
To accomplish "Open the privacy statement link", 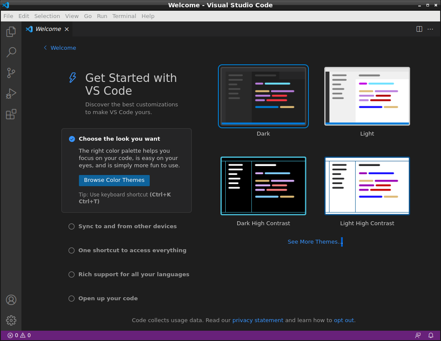I will pyautogui.click(x=258, y=320).
